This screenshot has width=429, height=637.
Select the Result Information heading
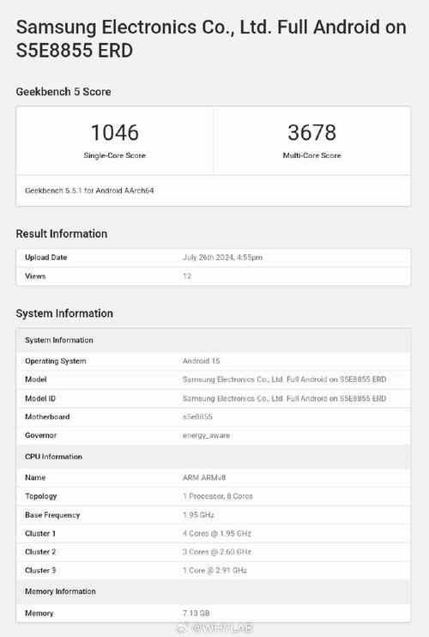pos(62,234)
